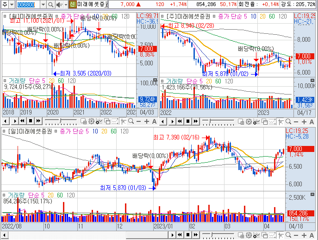
Task: Close the monthly volume panel
Action: click(155, 80)
